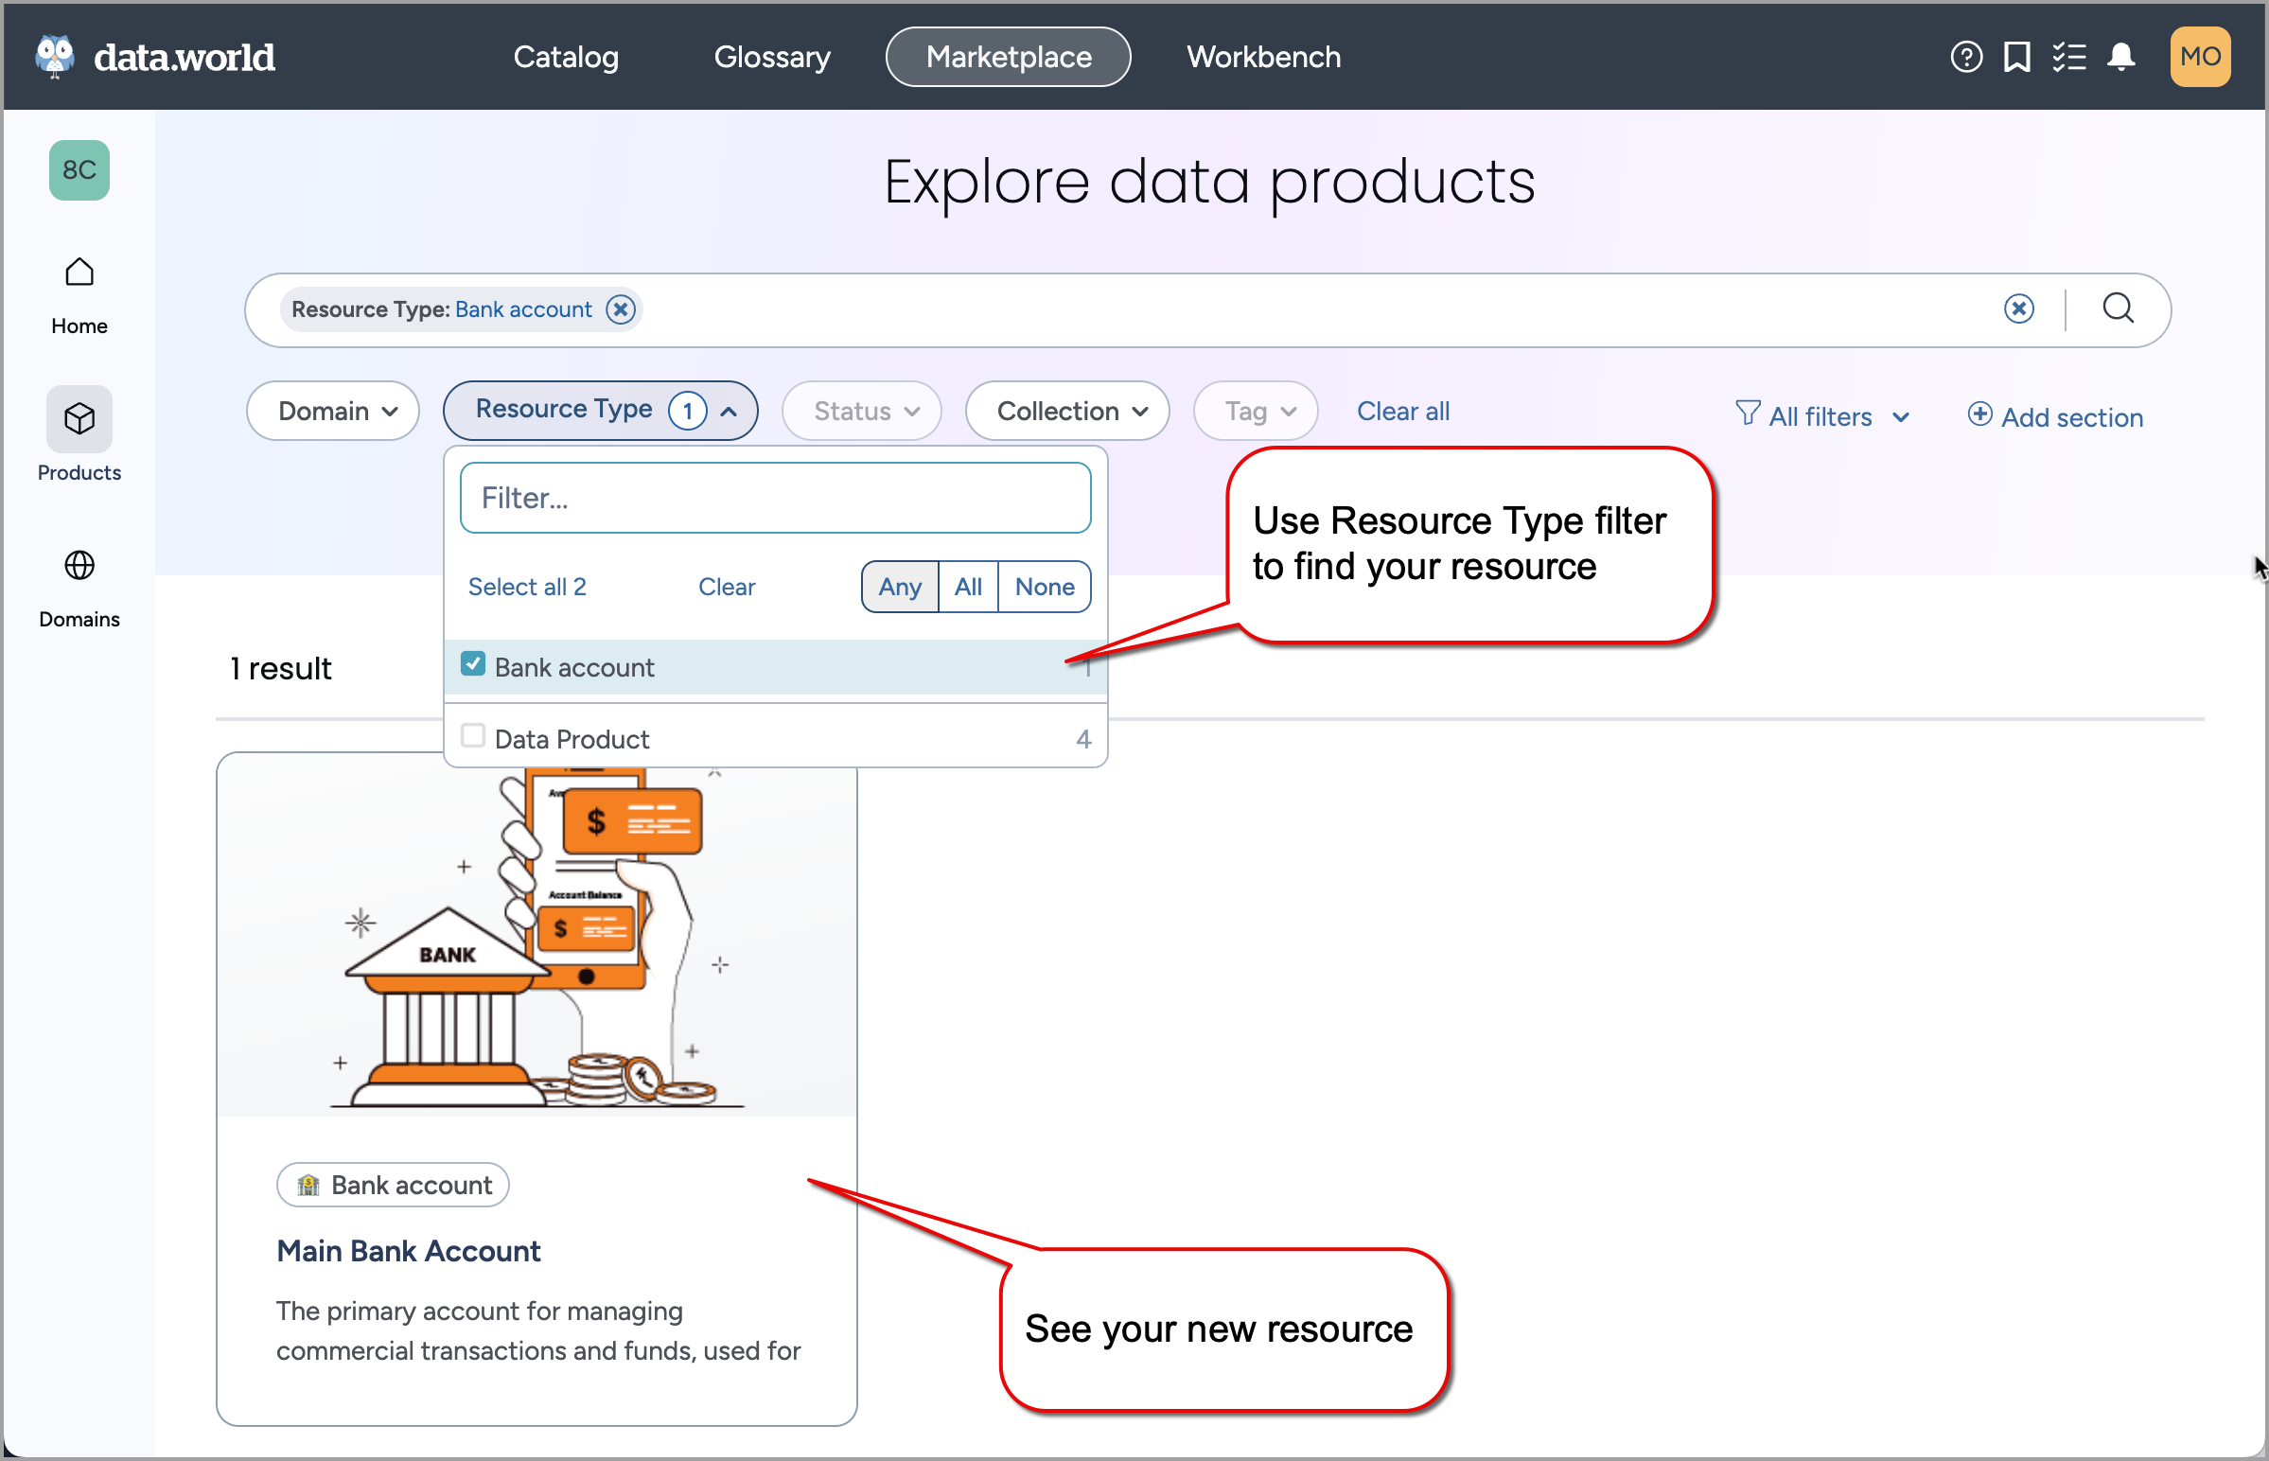2269x1461 pixels.
Task: Expand the Tag filter dropdown
Action: click(x=1256, y=411)
